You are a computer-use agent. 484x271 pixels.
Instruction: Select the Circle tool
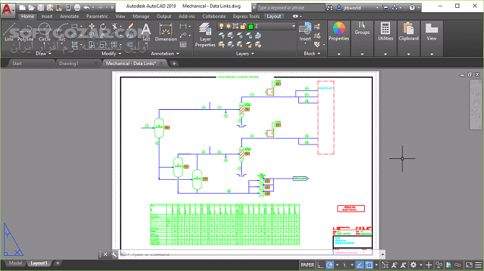point(44,32)
